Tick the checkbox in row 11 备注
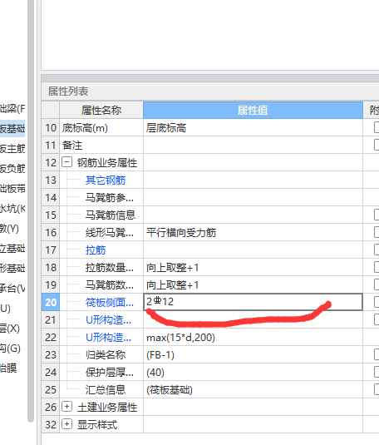Image resolution: width=379 pixels, height=445 pixels. [x=377, y=145]
